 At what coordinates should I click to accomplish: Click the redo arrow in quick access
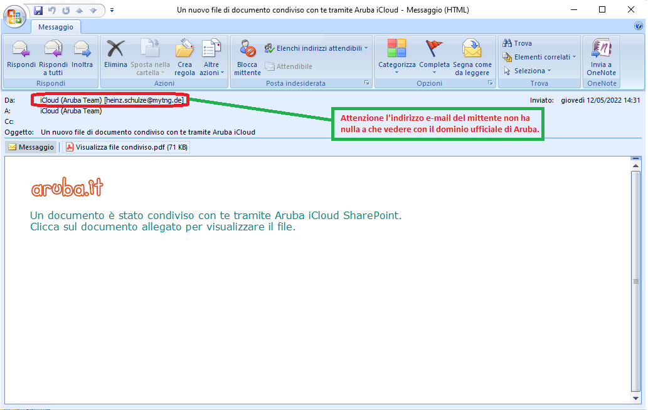point(66,10)
